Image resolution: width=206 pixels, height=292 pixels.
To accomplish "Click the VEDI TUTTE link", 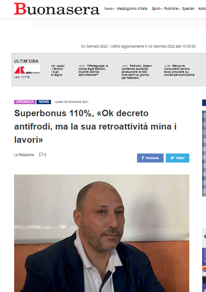I will [22, 77].
